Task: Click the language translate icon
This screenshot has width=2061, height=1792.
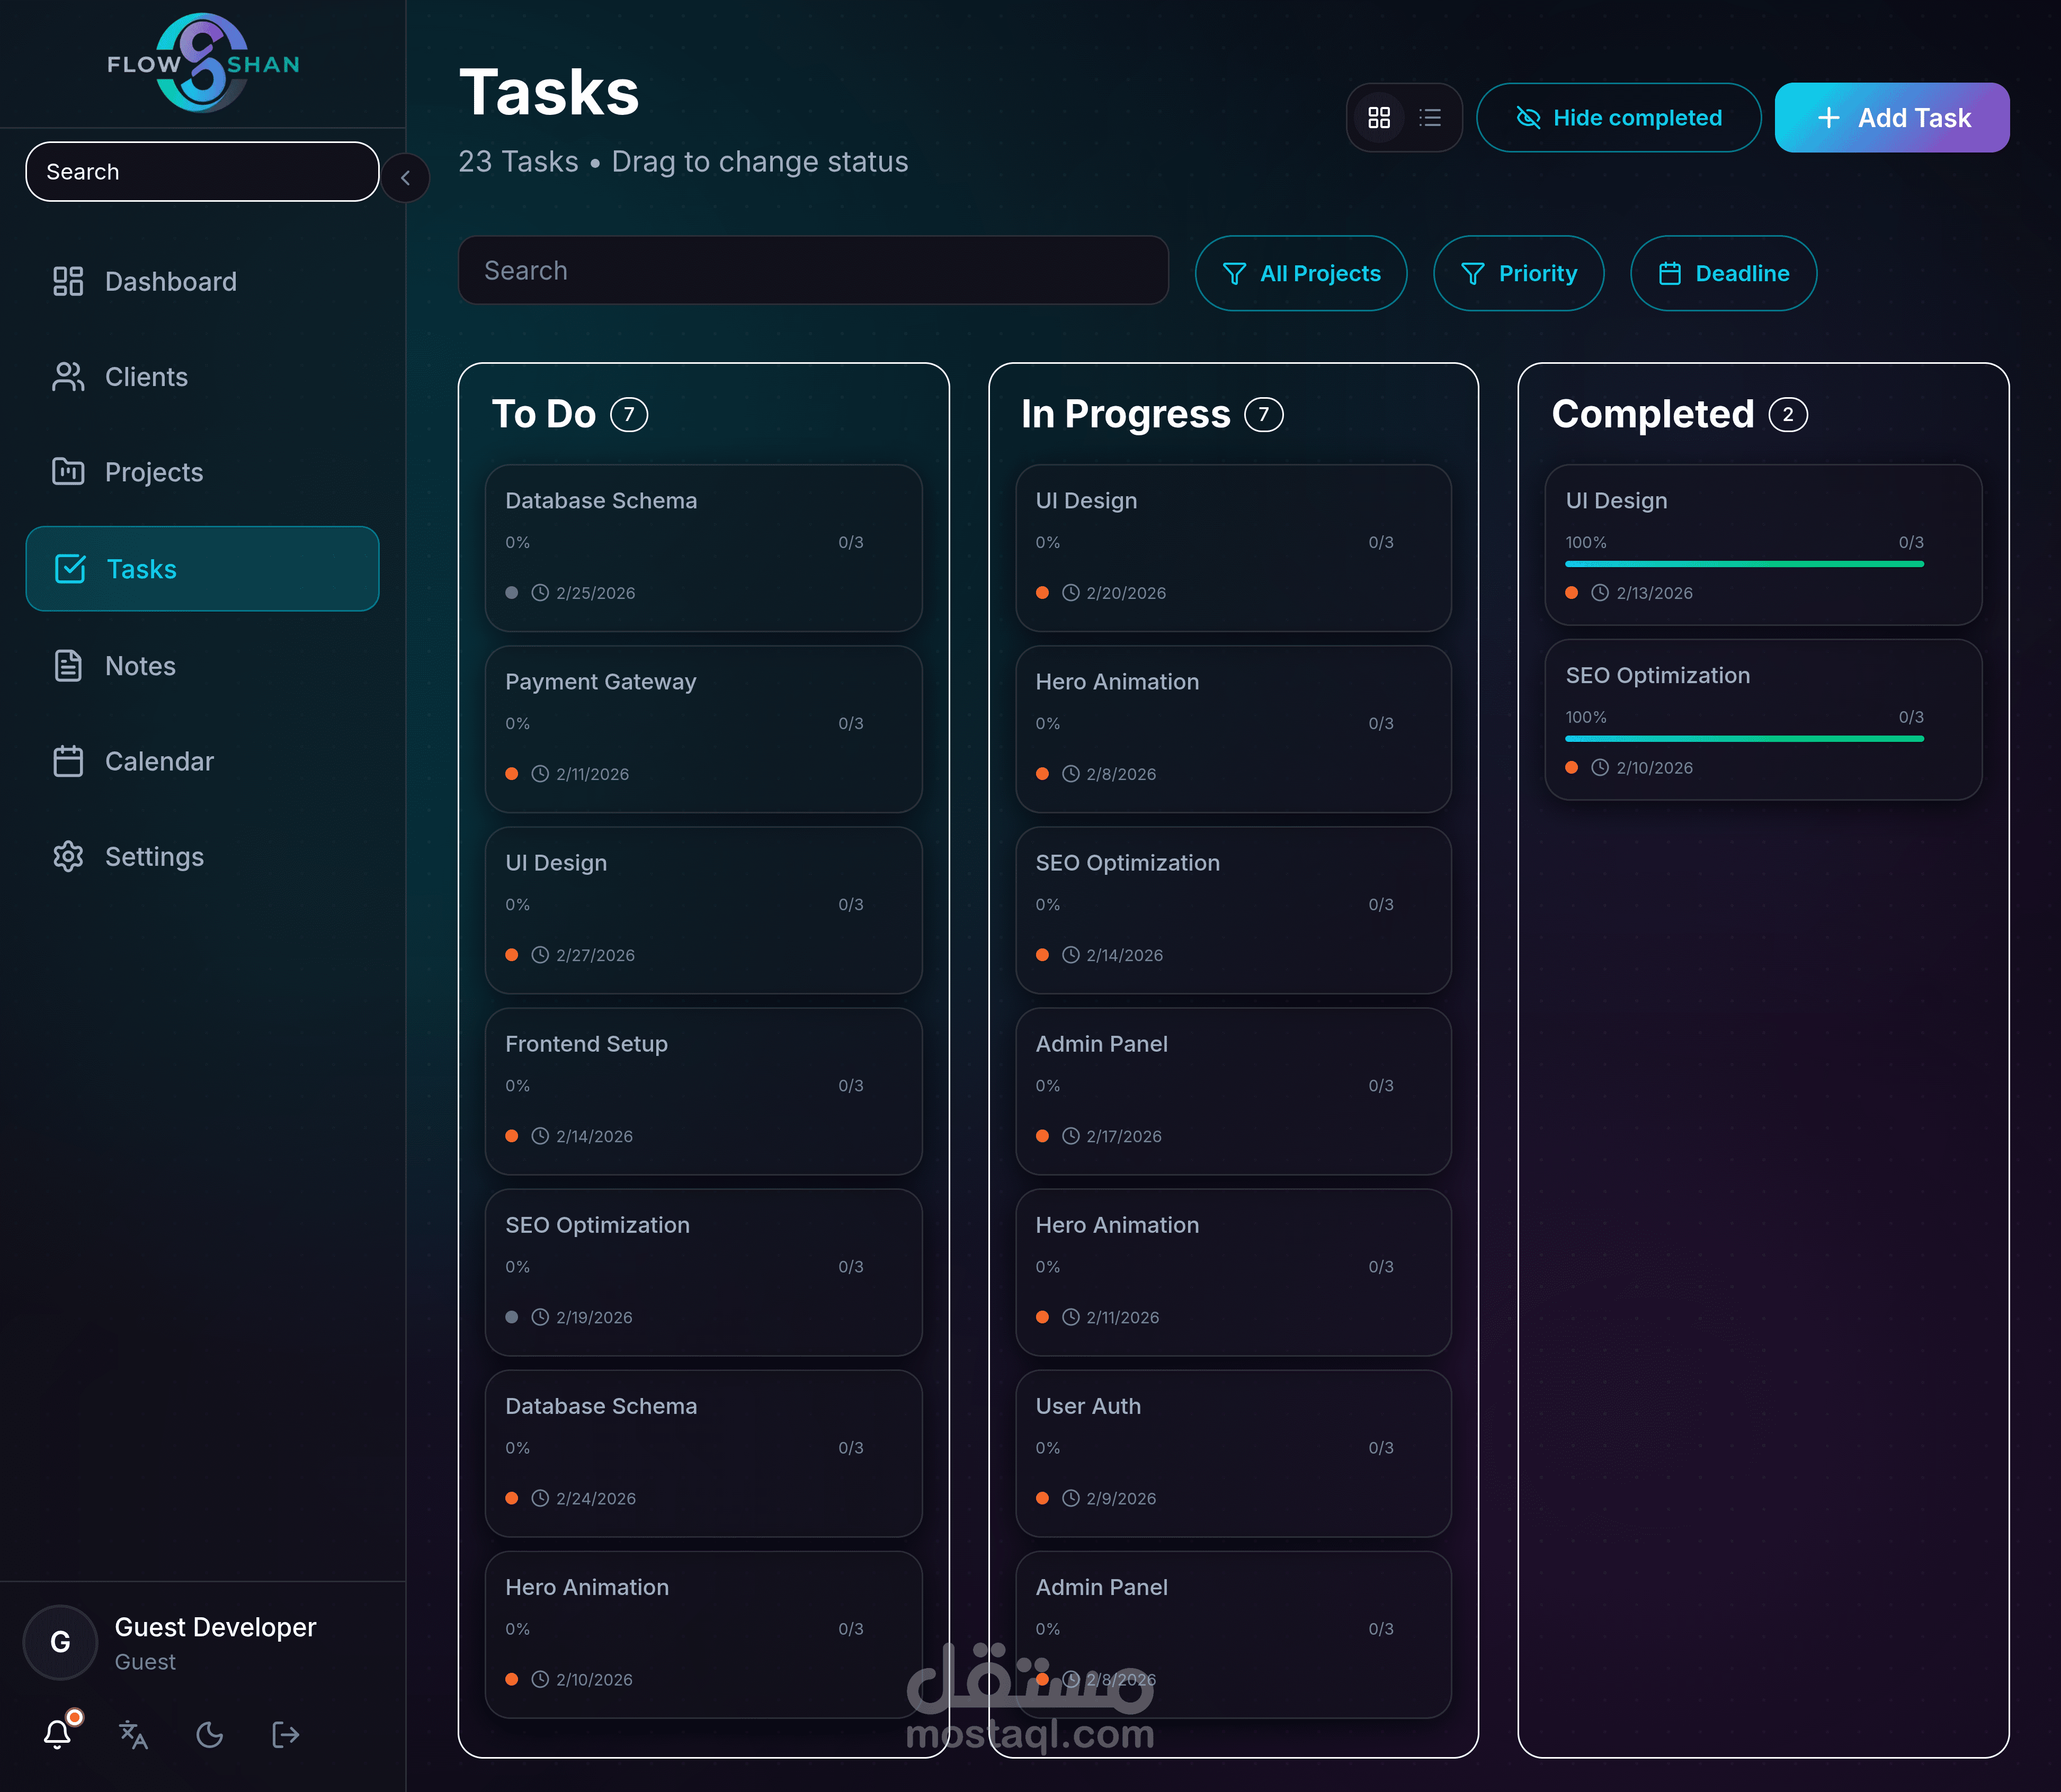Action: (133, 1734)
